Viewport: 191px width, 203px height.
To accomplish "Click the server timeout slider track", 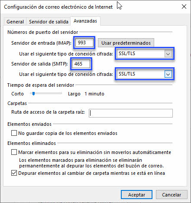I will point(46,94).
